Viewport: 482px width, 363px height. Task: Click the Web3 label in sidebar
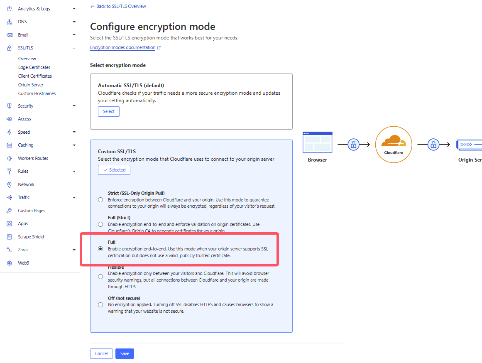(x=23, y=263)
